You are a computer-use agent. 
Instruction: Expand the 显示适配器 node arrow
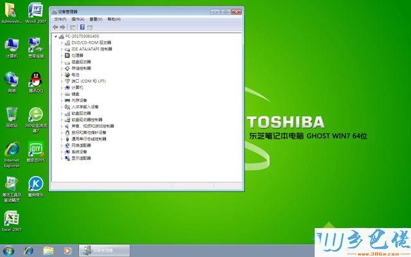[x=62, y=158]
